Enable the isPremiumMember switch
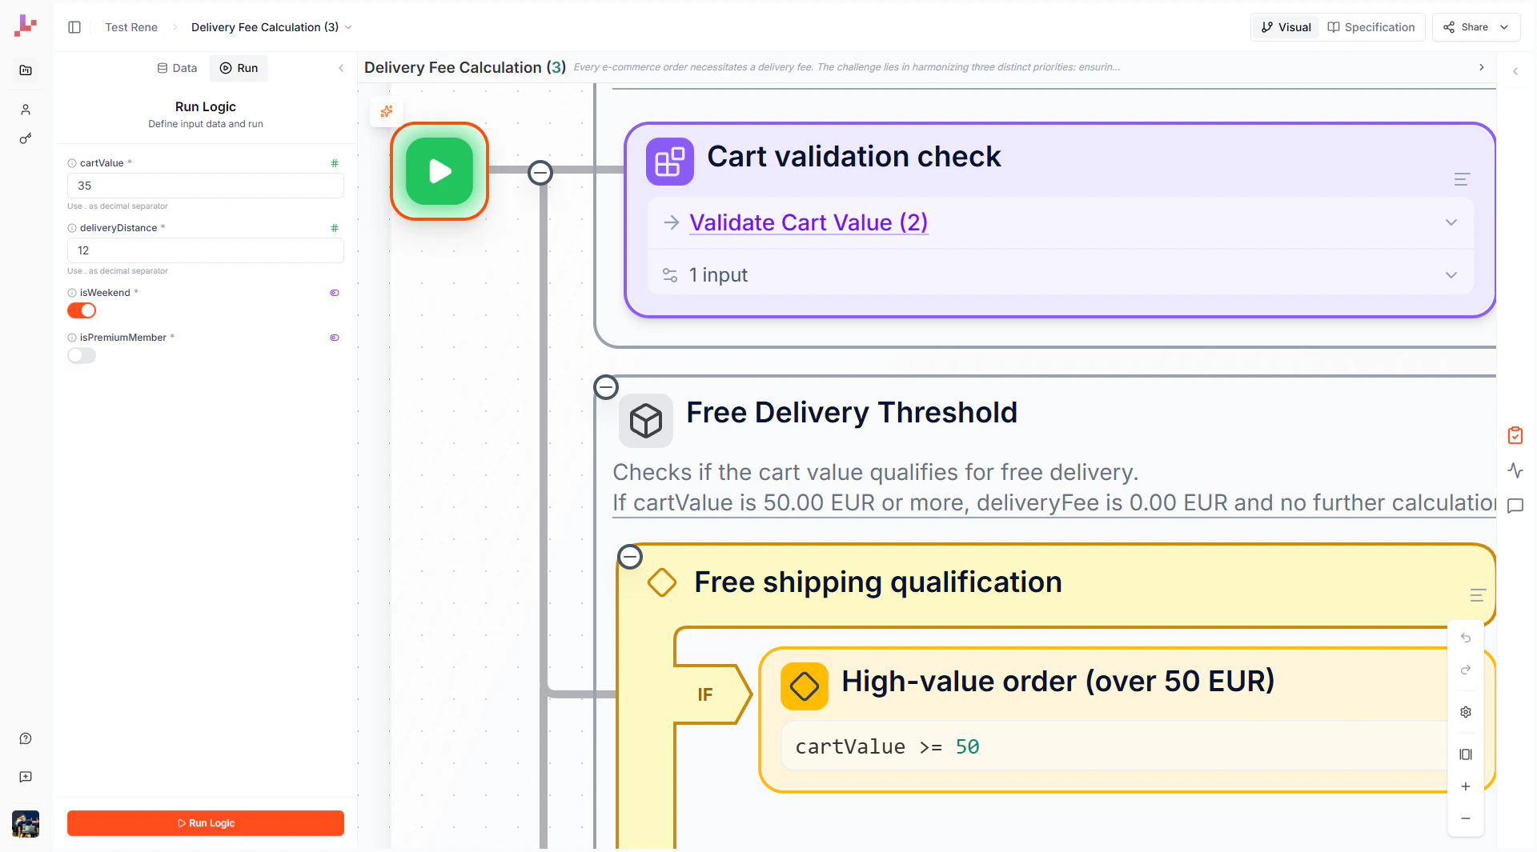Viewport: 1537px width, 852px height. (x=82, y=355)
